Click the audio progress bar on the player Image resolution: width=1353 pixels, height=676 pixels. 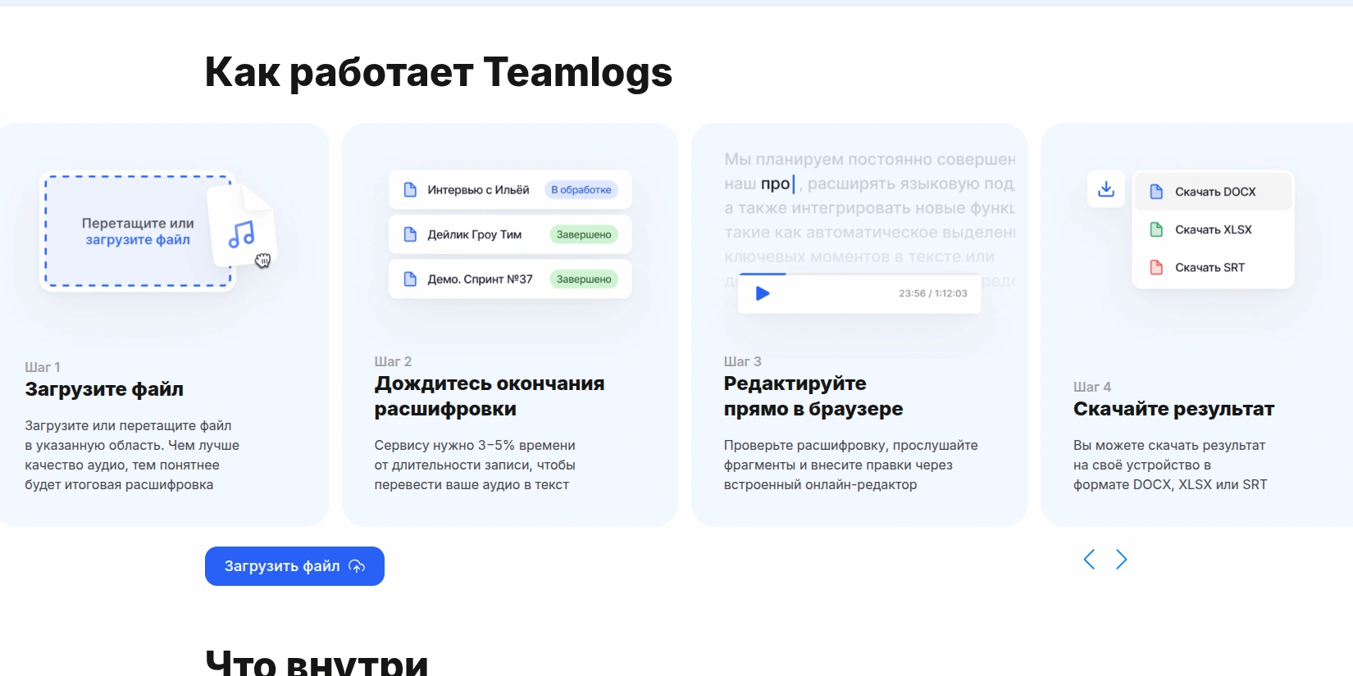click(859, 274)
